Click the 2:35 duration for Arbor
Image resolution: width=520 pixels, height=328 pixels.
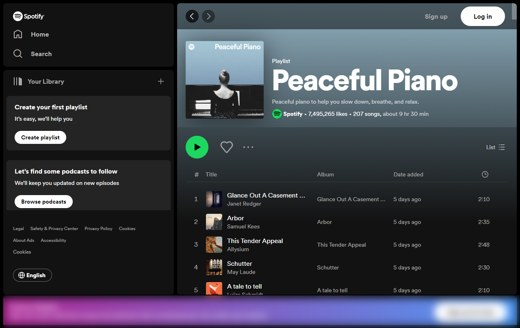pos(484,222)
